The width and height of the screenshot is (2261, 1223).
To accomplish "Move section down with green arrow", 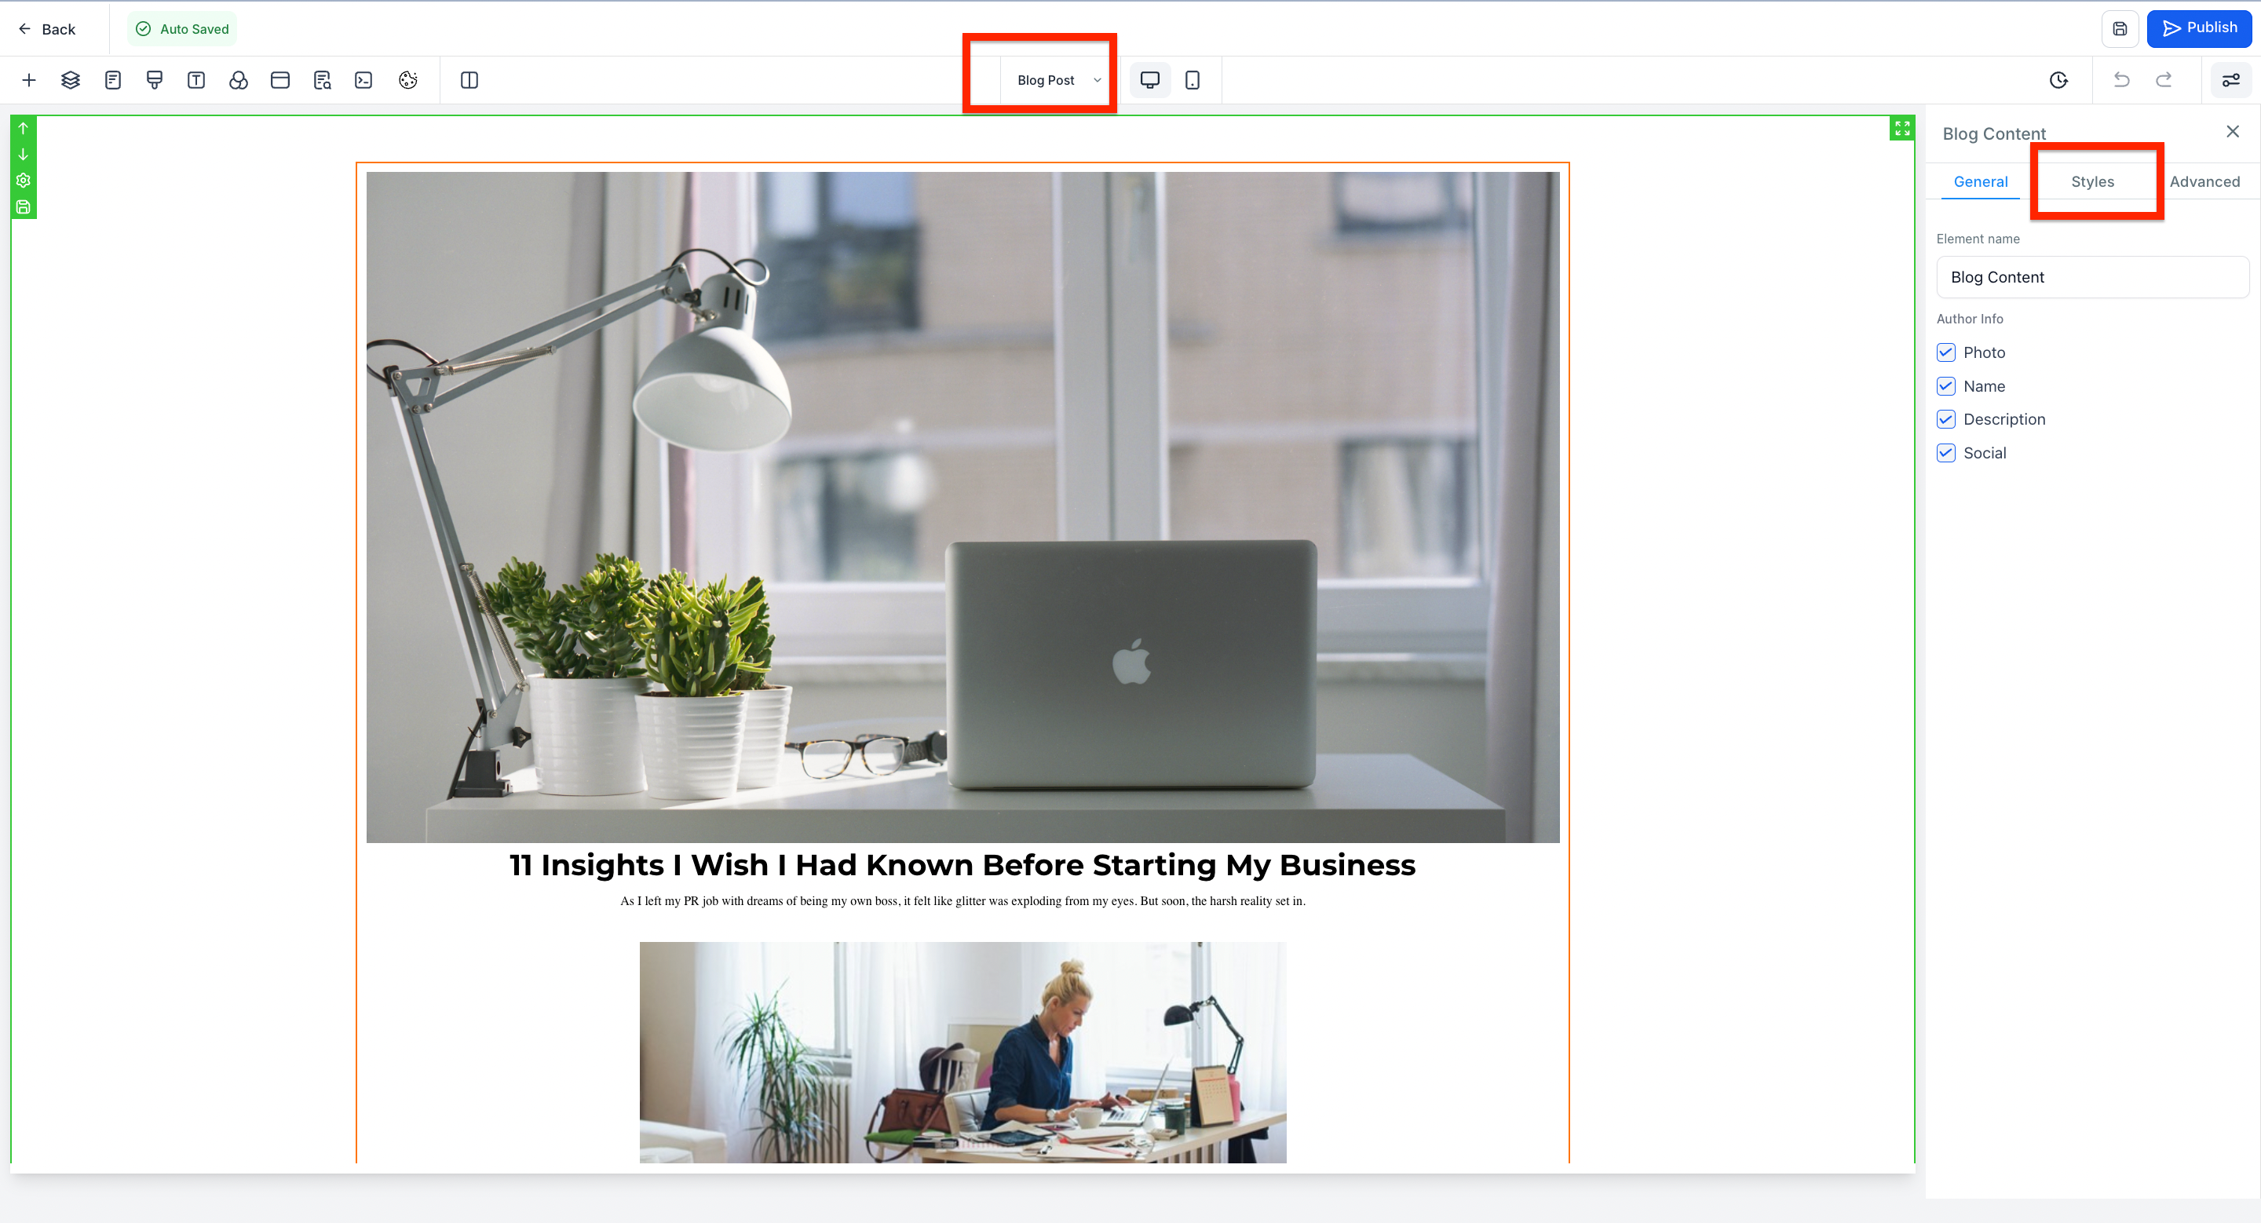I will pyautogui.click(x=23, y=155).
